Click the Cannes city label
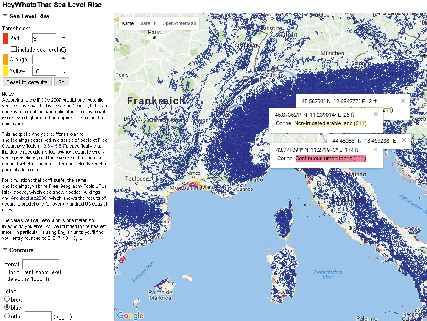427x321 pixels. [x=244, y=189]
